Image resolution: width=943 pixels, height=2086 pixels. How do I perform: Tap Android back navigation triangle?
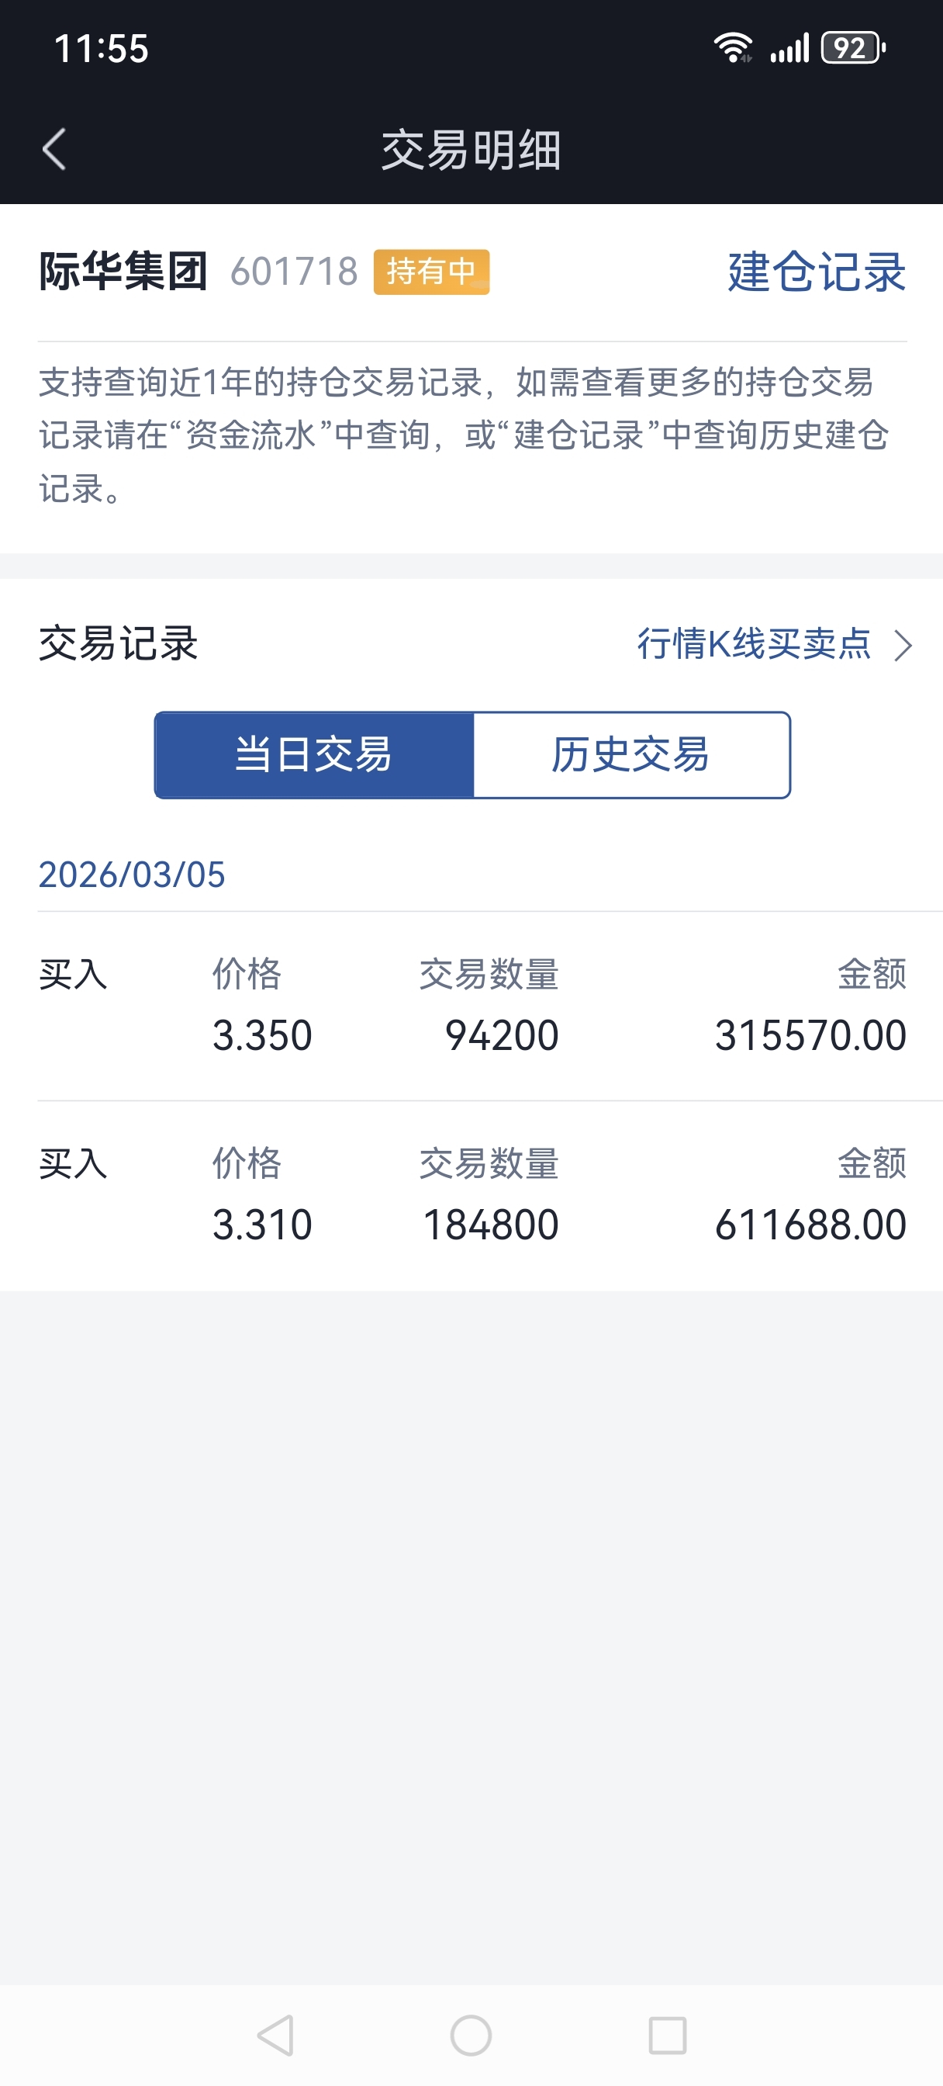[275, 2035]
